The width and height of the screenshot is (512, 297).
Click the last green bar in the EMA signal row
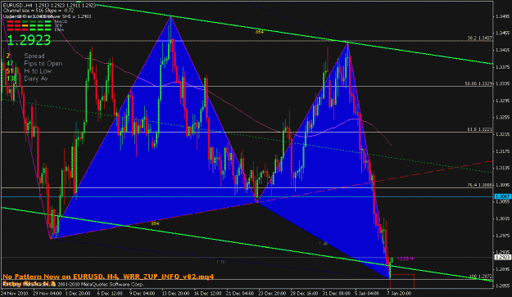(x=48, y=29)
